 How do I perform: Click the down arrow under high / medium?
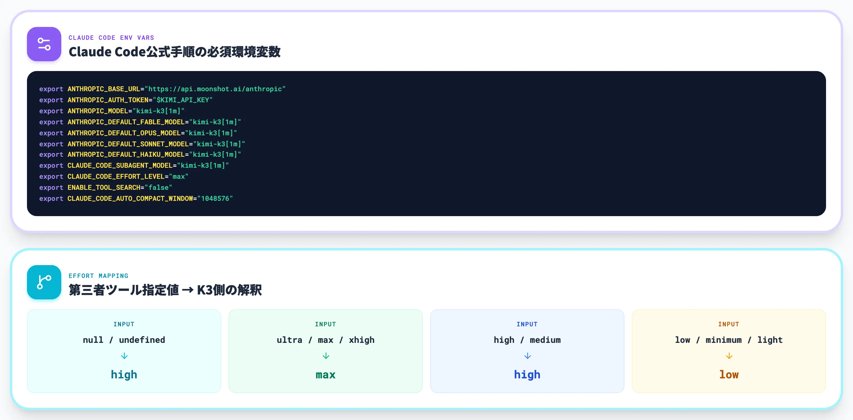point(528,356)
